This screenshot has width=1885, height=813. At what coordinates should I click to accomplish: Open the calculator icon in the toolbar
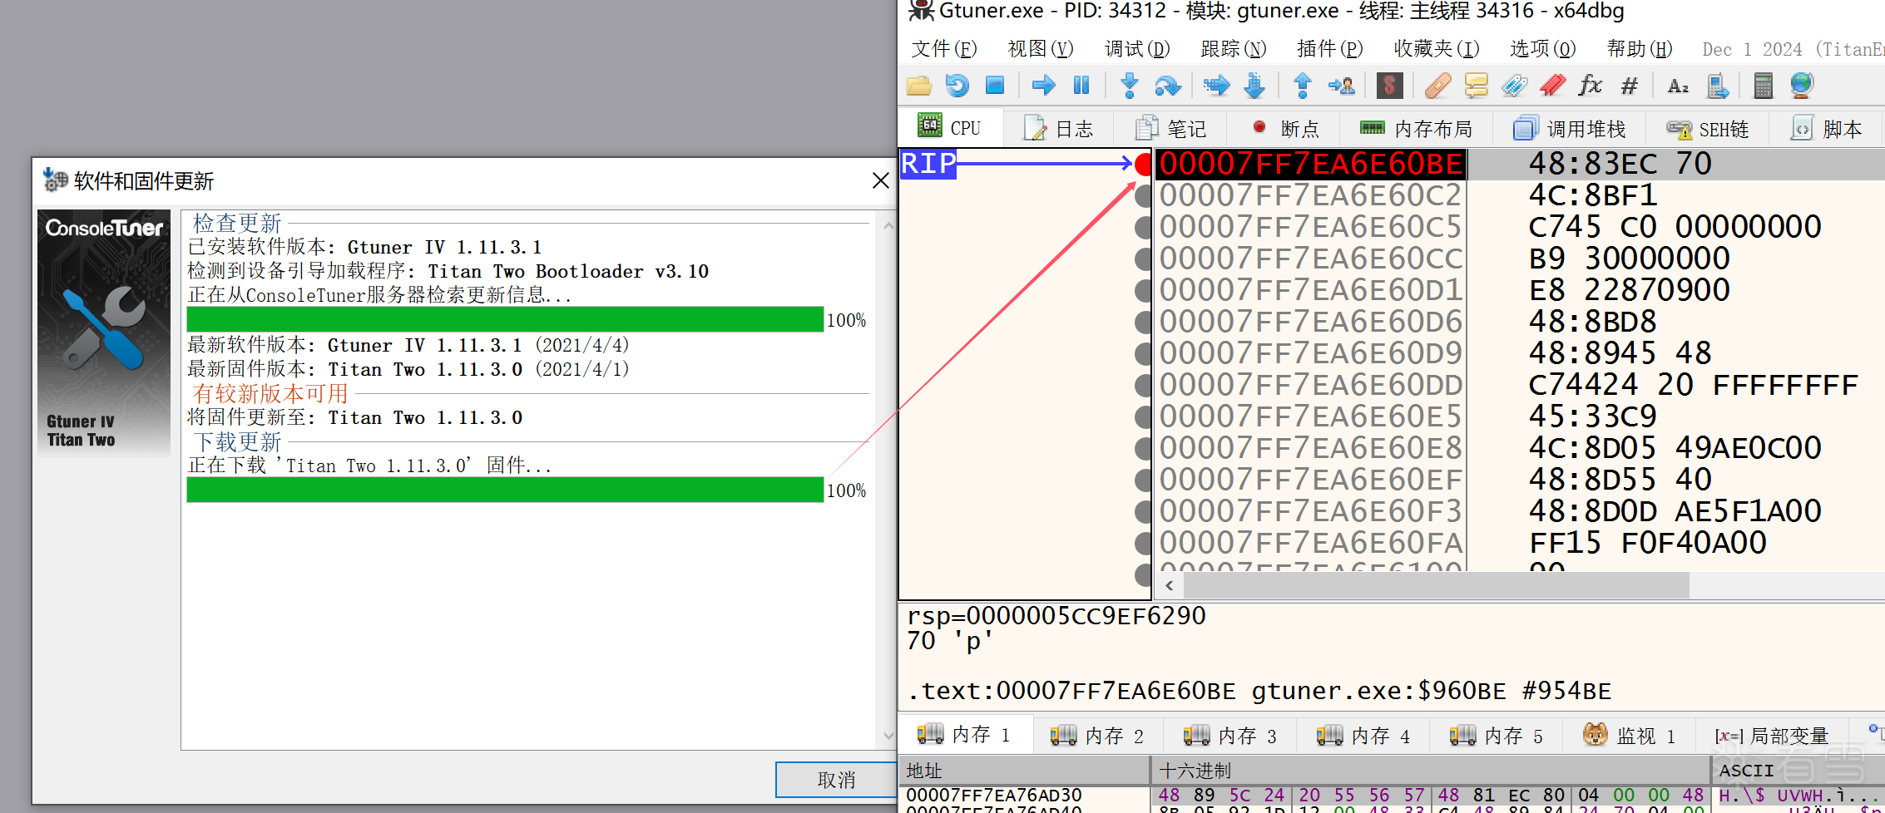(1763, 85)
